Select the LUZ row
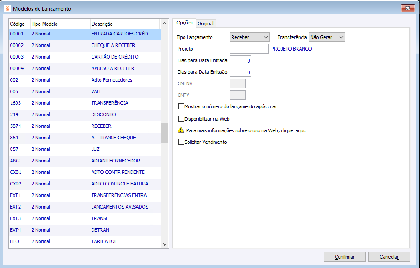Image resolution: width=420 pixels, height=268 pixels. pos(85,149)
